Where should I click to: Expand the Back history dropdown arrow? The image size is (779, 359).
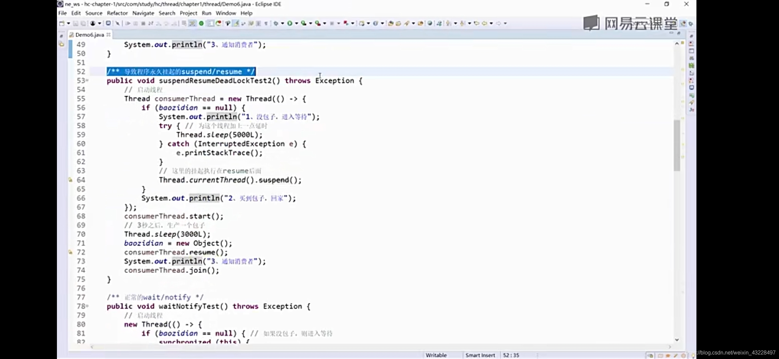[491, 23]
